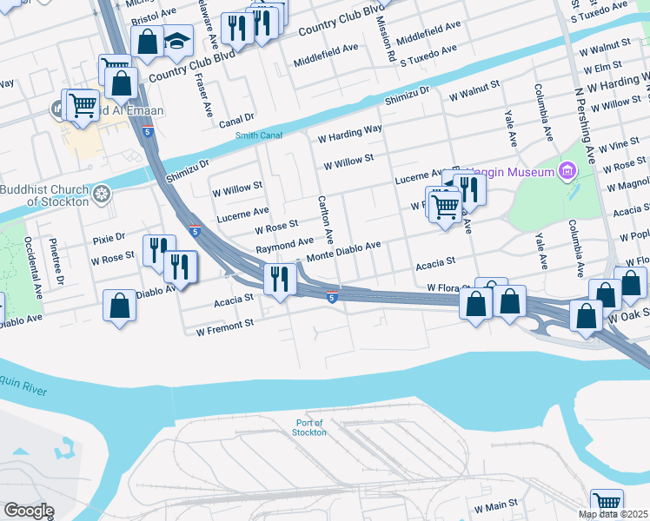Click the grocery cart near Masjid Al Emaan

point(83,106)
